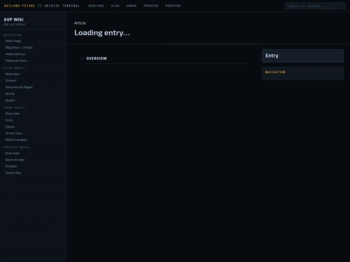Open the Predator top menu item
Image resolution: width=350 pixels, height=262 pixels.
coord(150,6)
